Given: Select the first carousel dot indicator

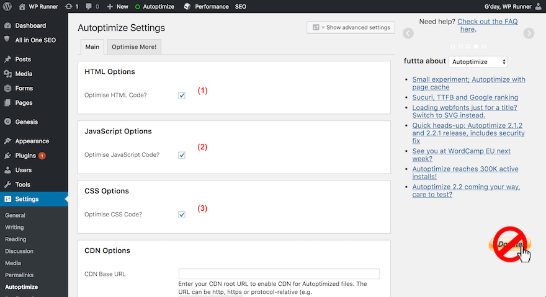Looking at the screenshot, I should click(x=453, y=47).
